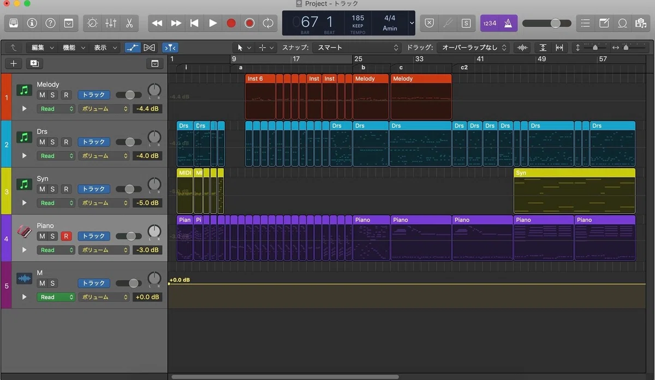Viewport: 655px width, 380px height.
Task: Open the command-click tool menu
Action: [x=266, y=47]
